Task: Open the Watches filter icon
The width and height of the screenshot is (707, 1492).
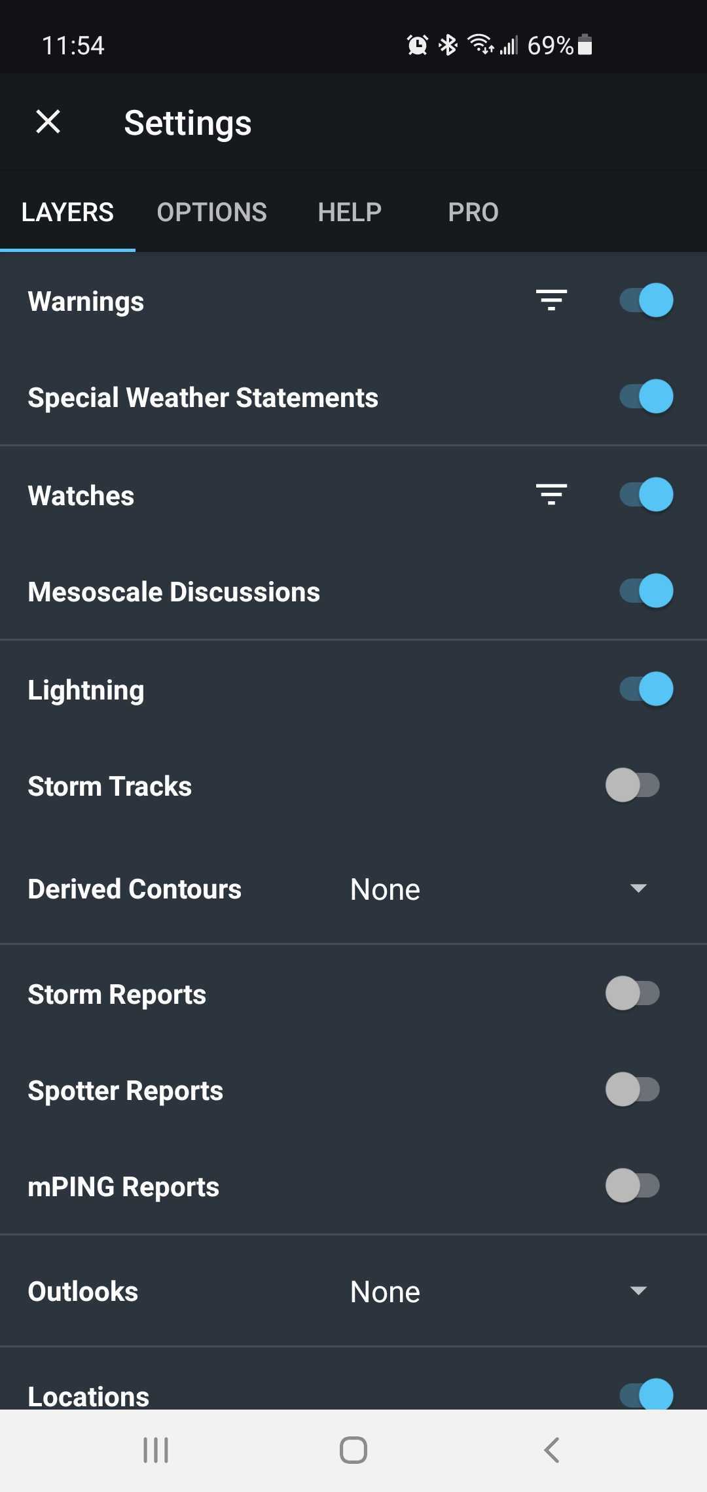Action: coord(551,495)
